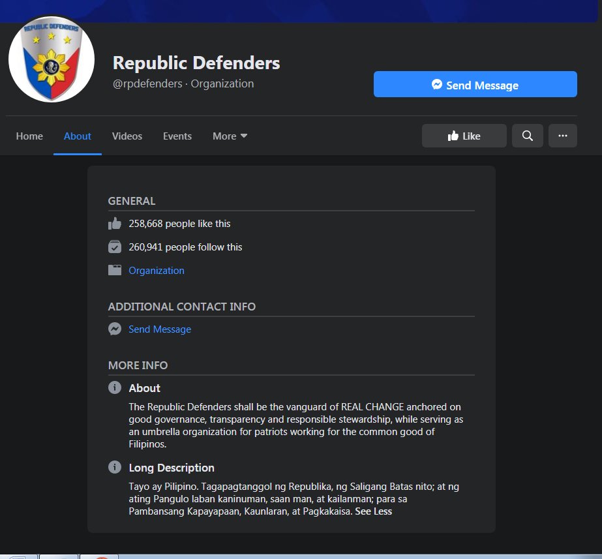Switch to the Videos tab
The height and width of the screenshot is (559, 602).
[127, 136]
